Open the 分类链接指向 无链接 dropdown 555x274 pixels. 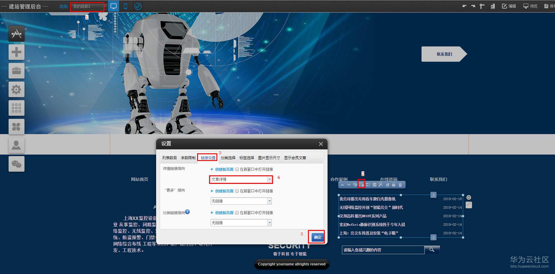(x=241, y=223)
